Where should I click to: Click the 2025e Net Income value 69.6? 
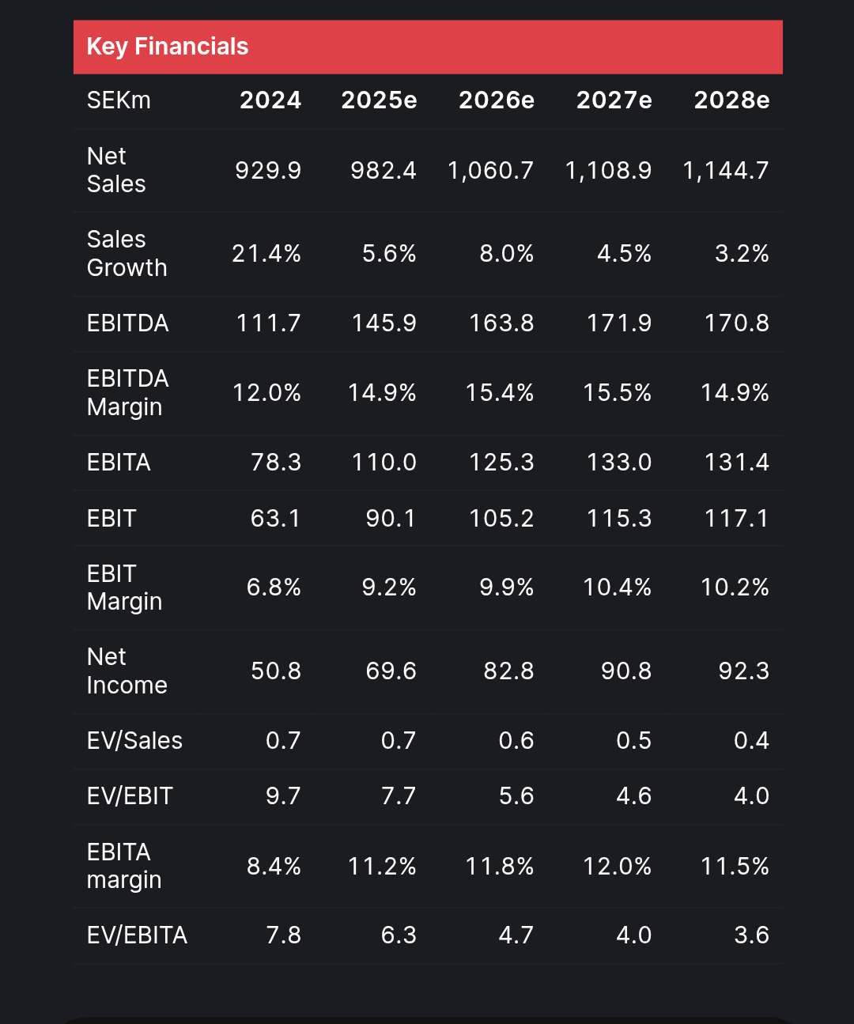(x=391, y=671)
